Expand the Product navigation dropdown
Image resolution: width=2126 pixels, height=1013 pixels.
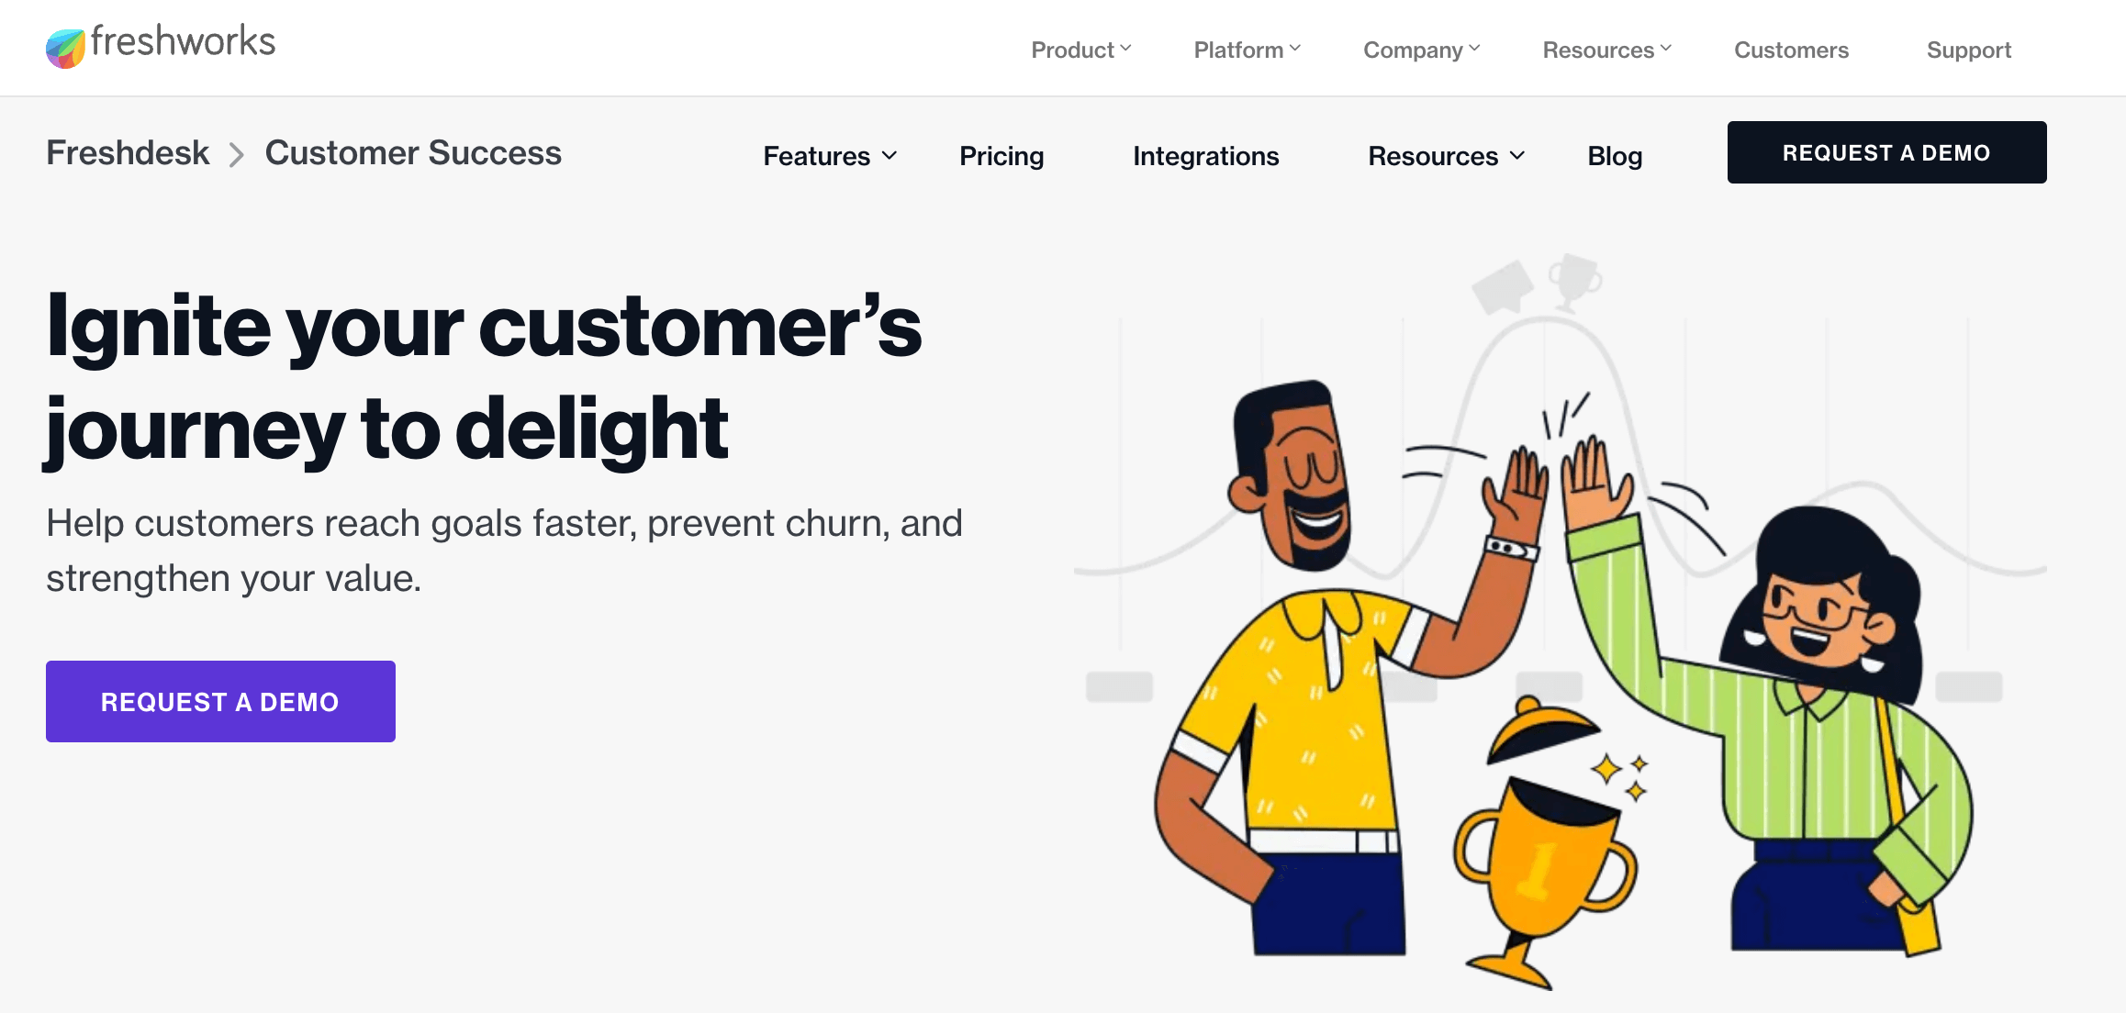tap(1078, 49)
